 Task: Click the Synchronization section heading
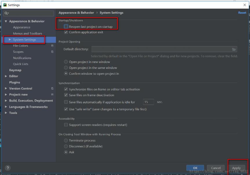(x=69, y=83)
